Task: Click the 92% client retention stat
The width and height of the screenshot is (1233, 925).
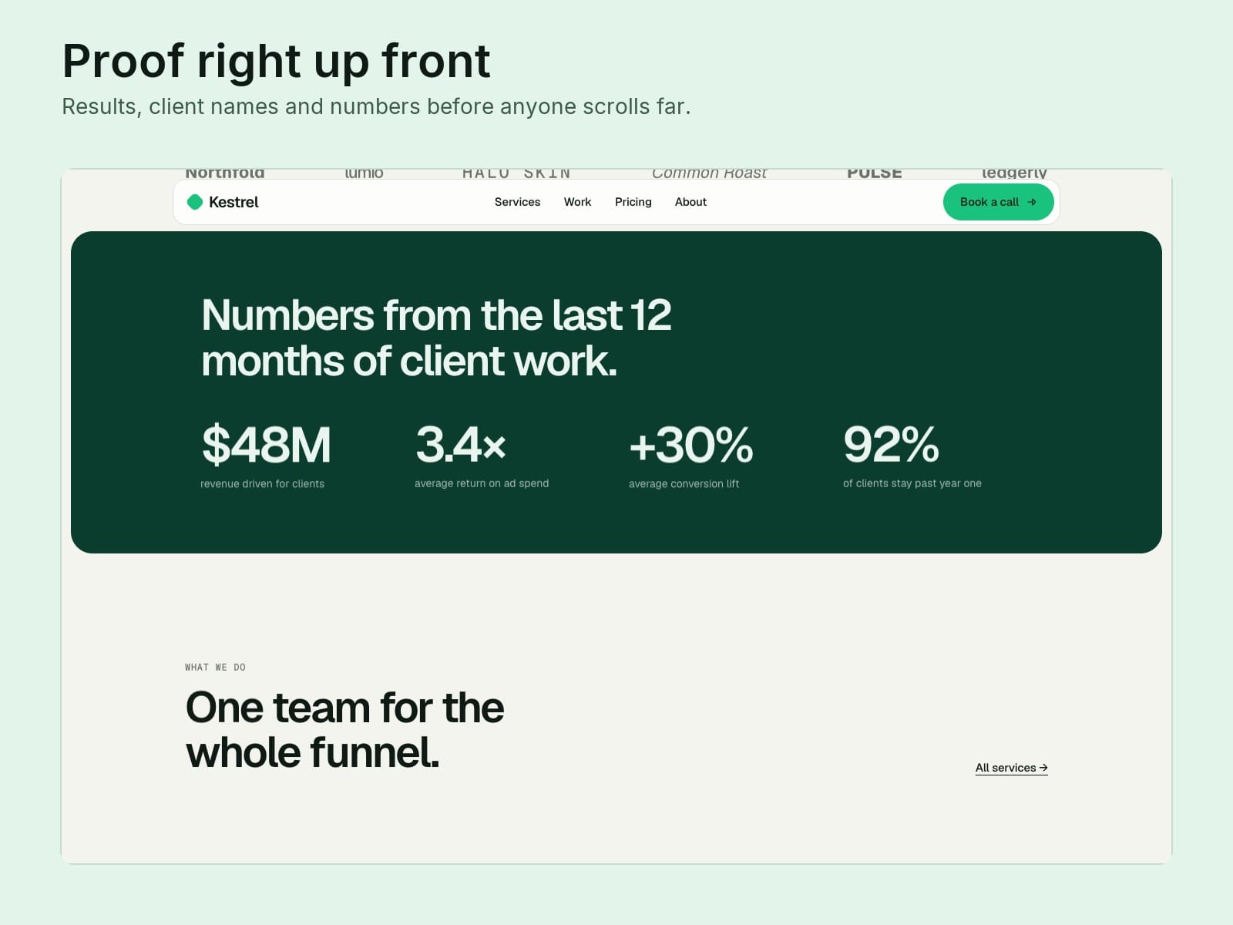Action: [x=912, y=456]
